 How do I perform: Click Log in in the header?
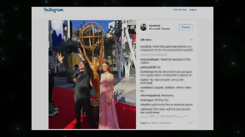pyautogui.click(x=193, y=10)
